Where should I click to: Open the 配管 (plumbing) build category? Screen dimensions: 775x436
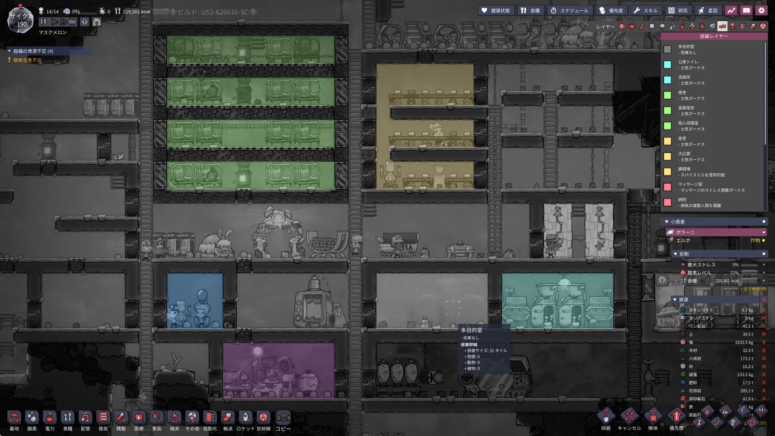click(x=85, y=417)
